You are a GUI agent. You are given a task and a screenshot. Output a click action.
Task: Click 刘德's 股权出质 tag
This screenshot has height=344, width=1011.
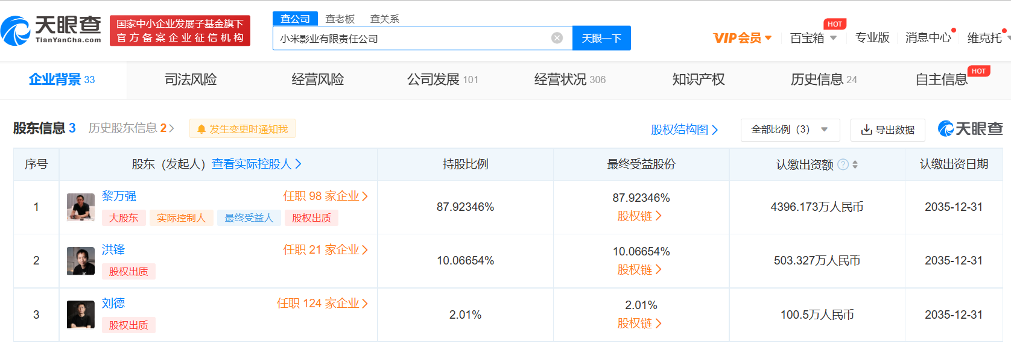128,325
